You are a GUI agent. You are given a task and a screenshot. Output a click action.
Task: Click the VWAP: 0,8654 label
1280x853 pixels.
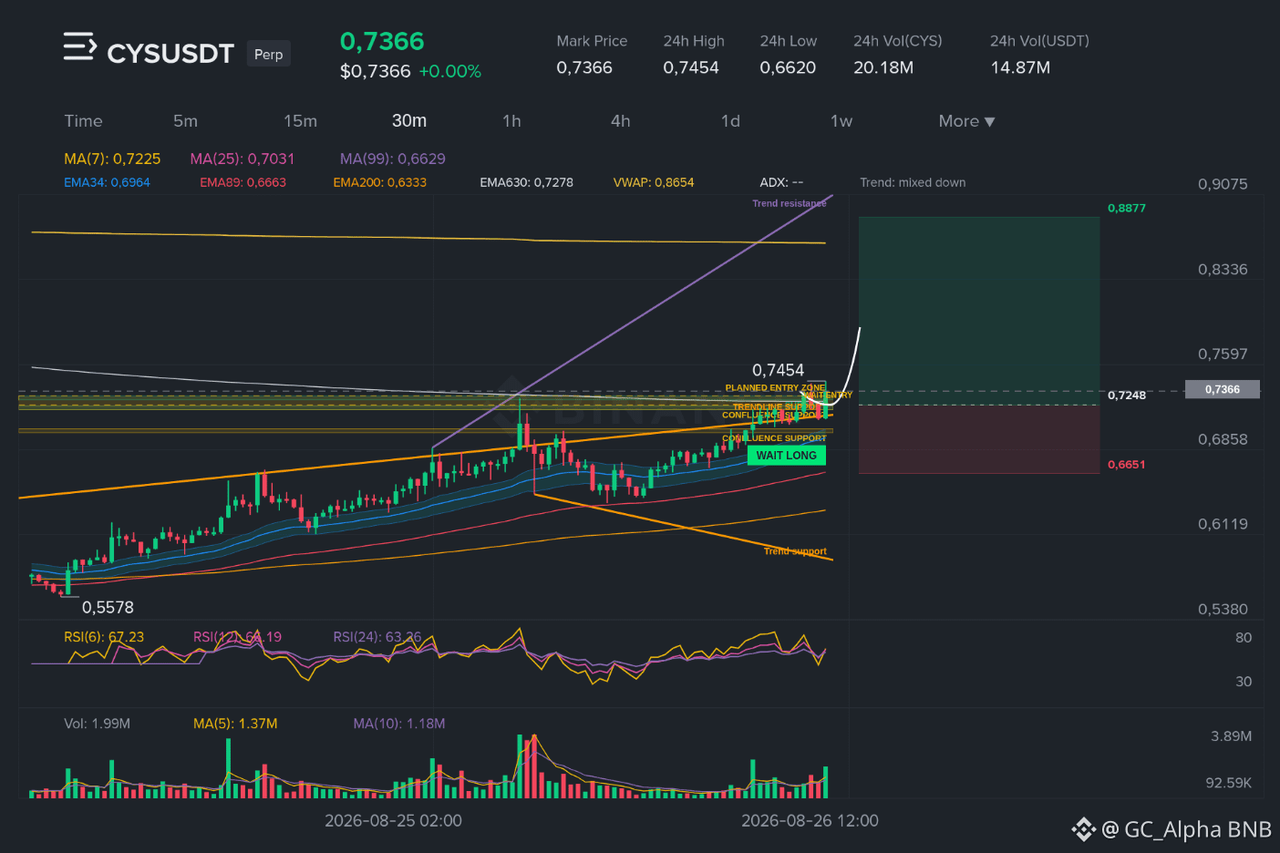[654, 182]
